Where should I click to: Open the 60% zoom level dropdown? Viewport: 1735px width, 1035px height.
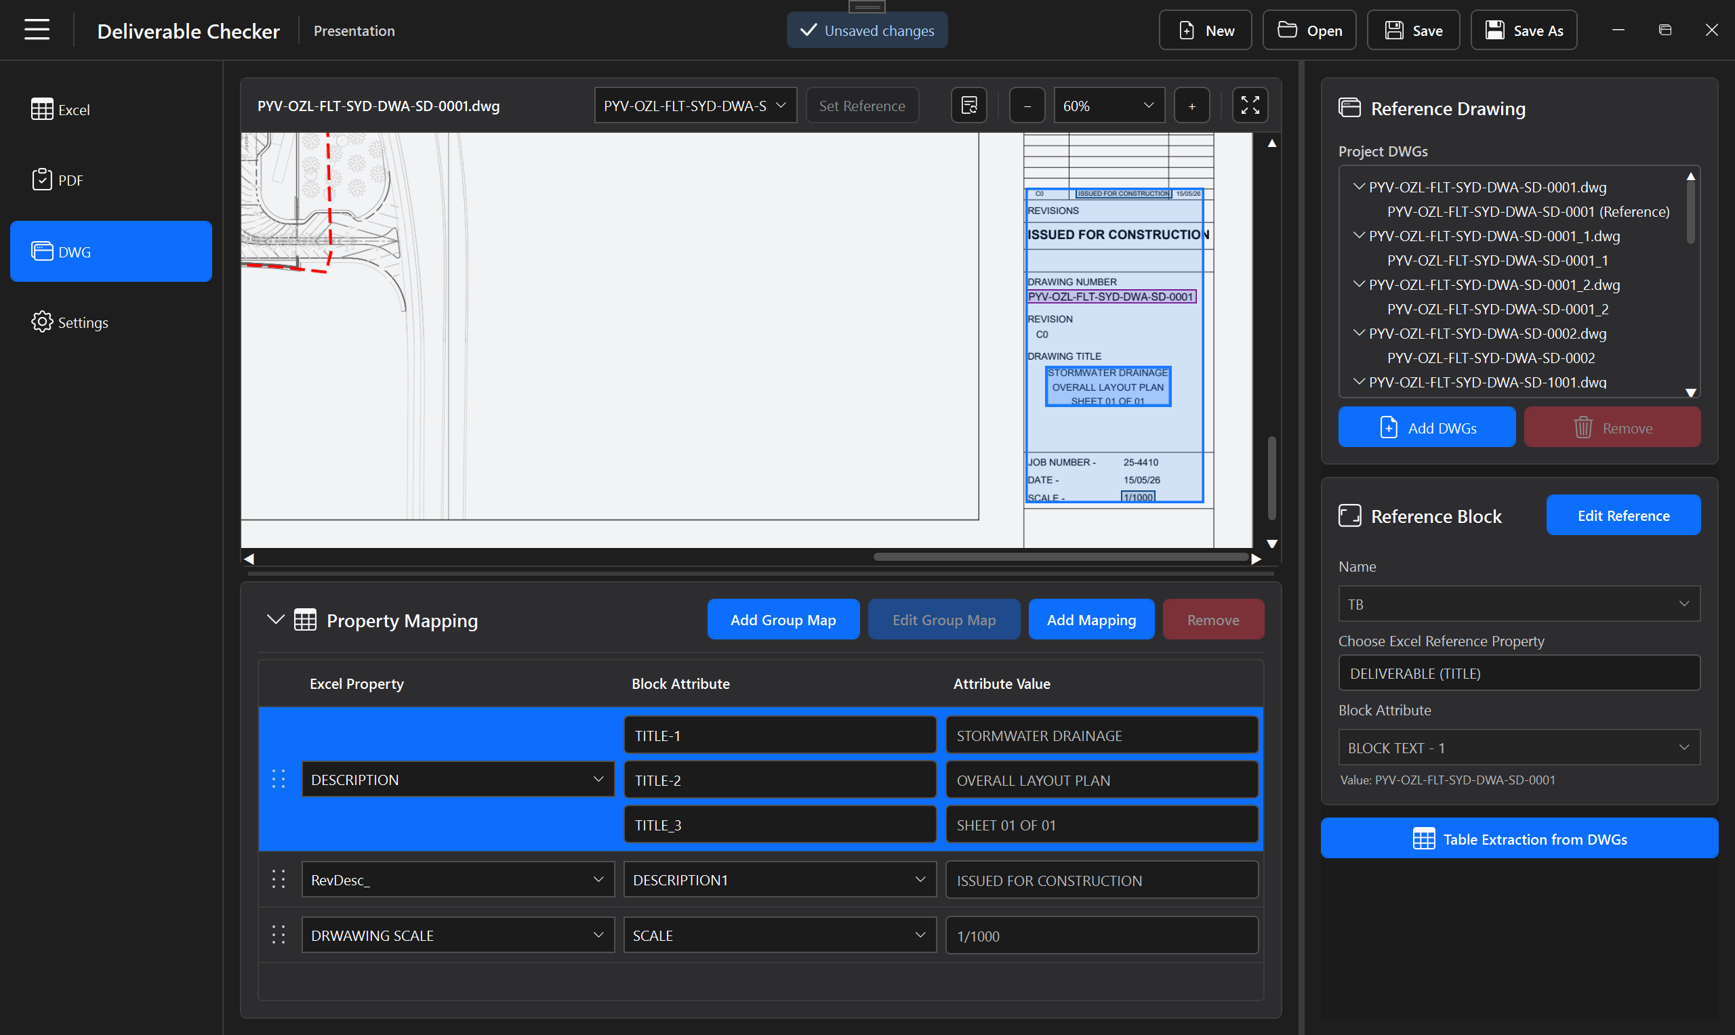(x=1109, y=106)
